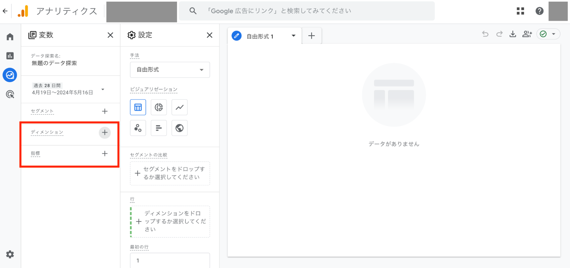Click データがありません message
Viewport: 570px width, 268px height.
coord(394,144)
